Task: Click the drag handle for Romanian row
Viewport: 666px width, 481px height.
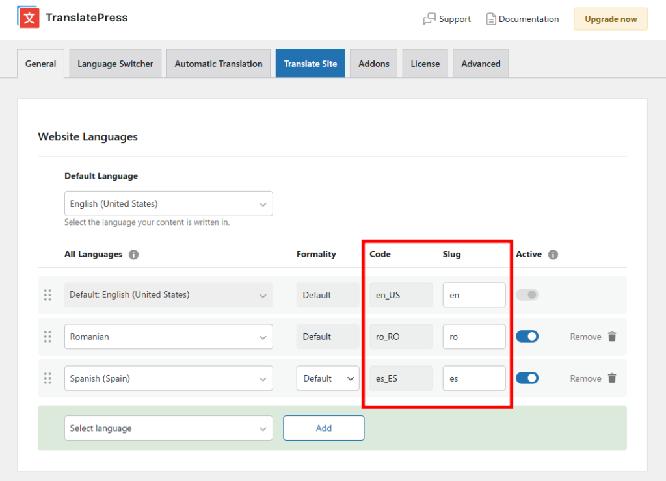Action: click(x=47, y=337)
